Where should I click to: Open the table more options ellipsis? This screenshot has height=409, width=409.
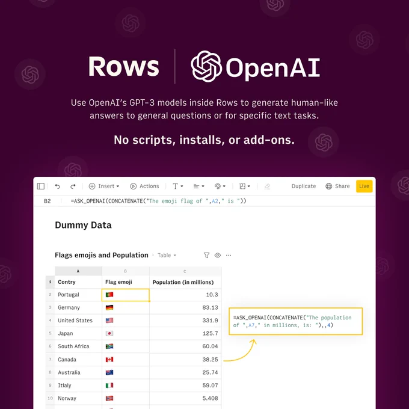(229, 256)
